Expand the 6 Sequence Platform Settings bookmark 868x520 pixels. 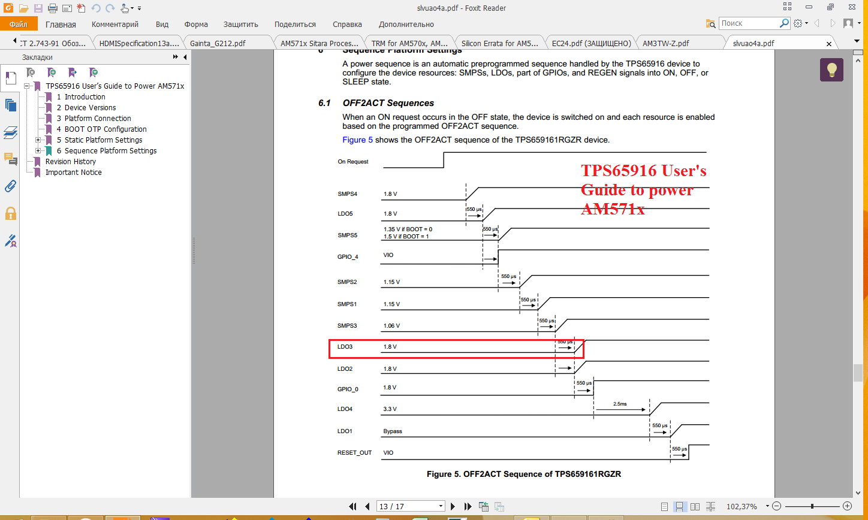38,151
